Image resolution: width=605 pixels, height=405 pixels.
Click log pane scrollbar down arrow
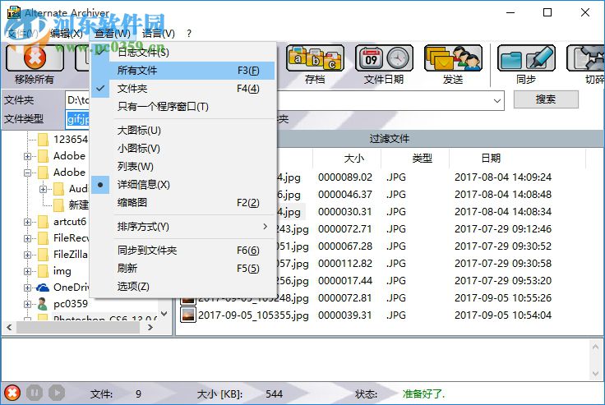[595, 373]
